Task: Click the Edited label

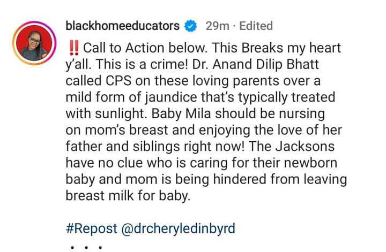Action: pyautogui.click(x=255, y=26)
